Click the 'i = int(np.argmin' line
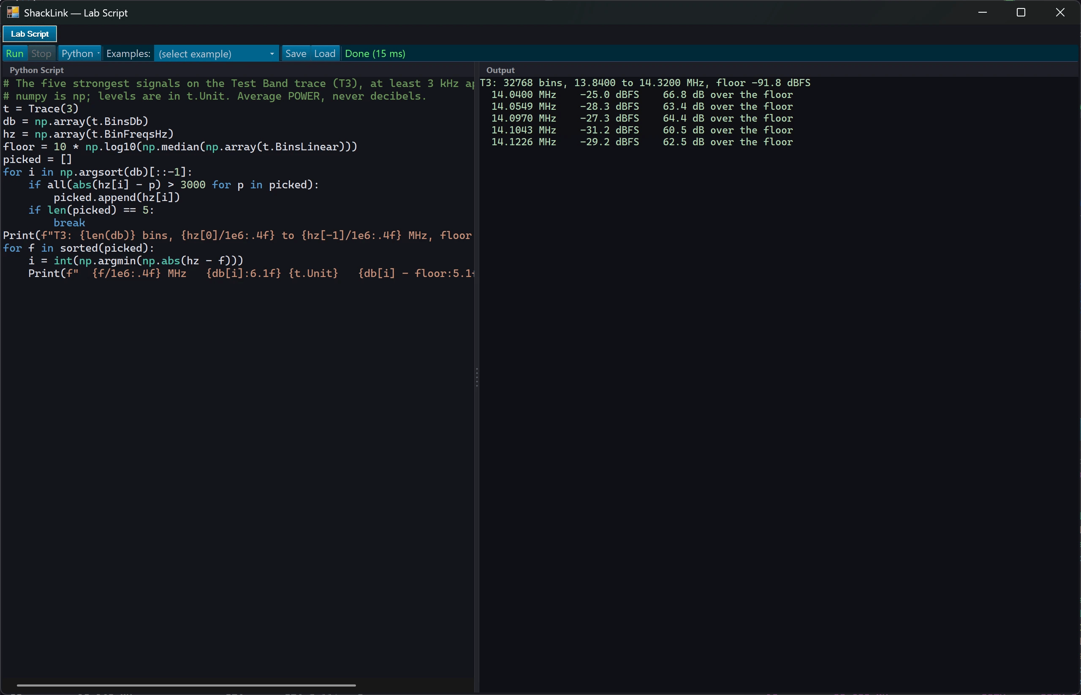 coord(136,261)
